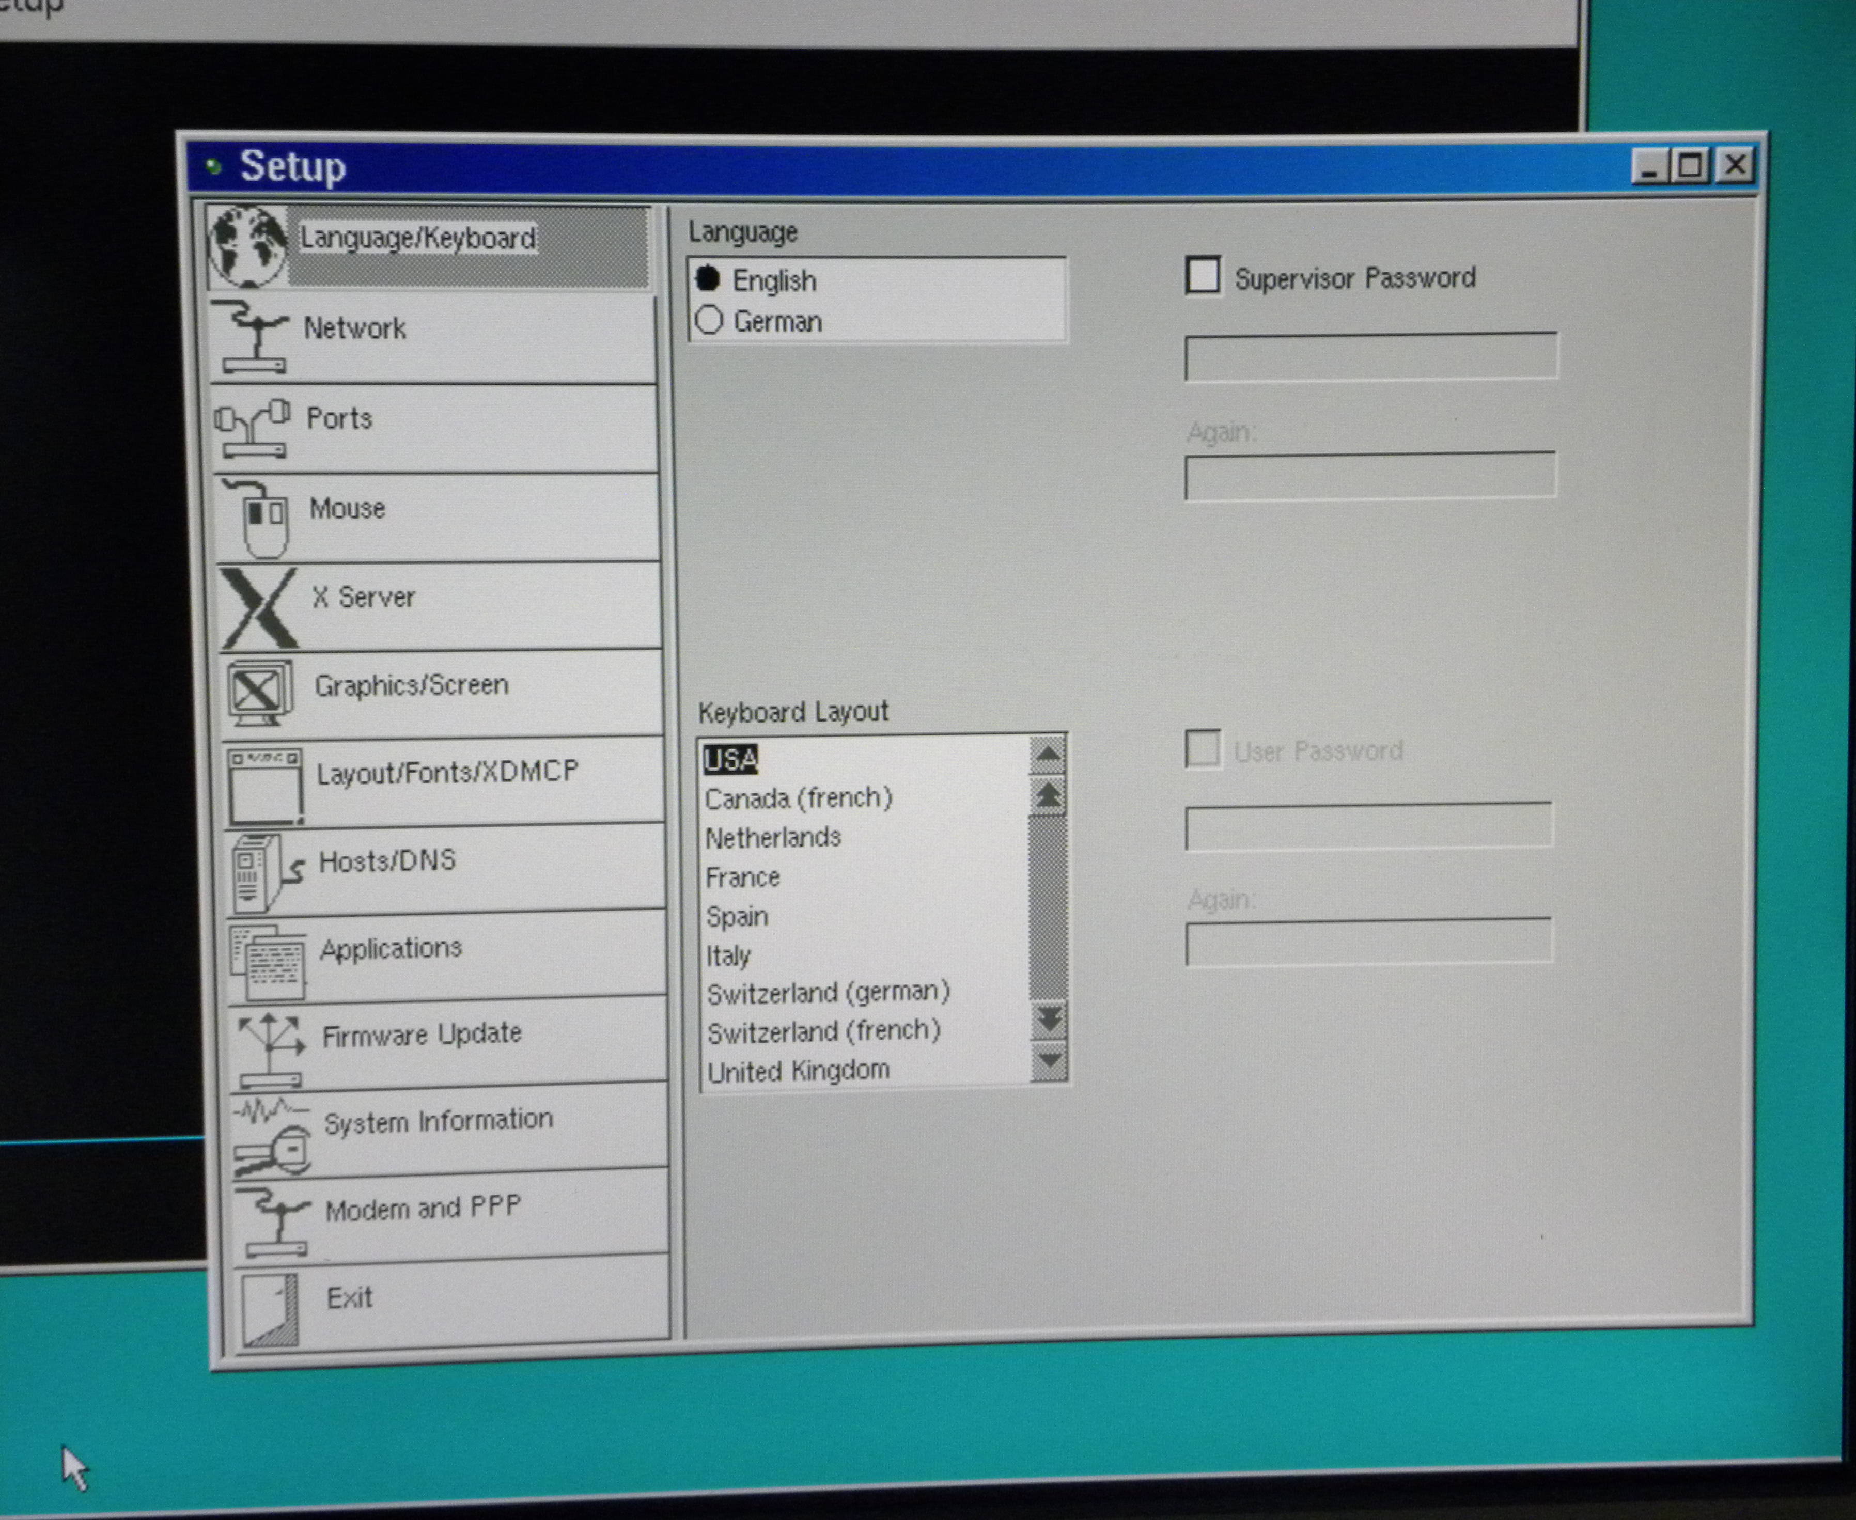Select the English language radio button
Image resolution: width=1856 pixels, height=1520 pixels.
(707, 279)
